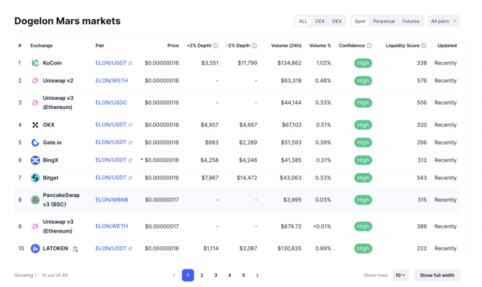Click the BingX logo icon

(35, 160)
